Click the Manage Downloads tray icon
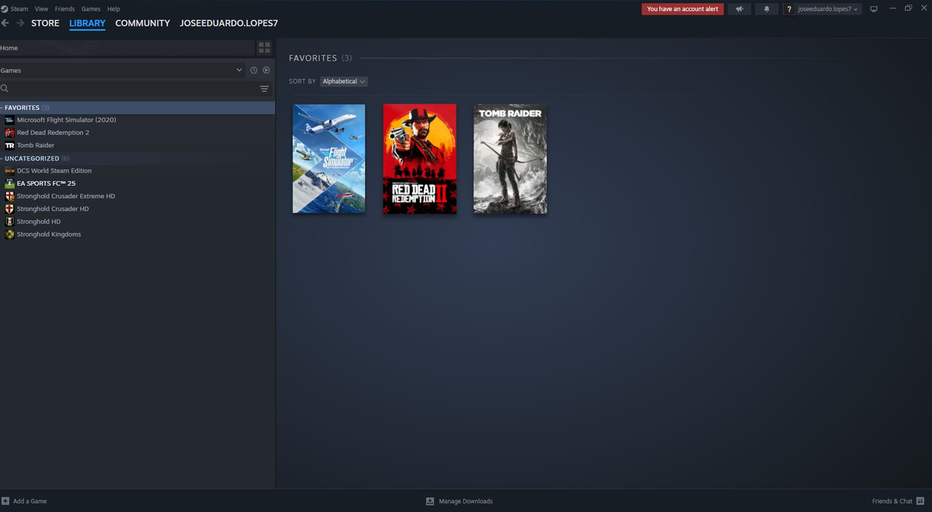Screen dimensions: 932x512 pos(430,501)
